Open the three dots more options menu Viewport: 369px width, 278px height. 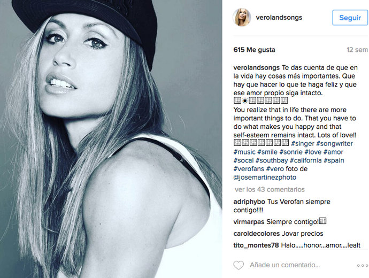point(363,265)
